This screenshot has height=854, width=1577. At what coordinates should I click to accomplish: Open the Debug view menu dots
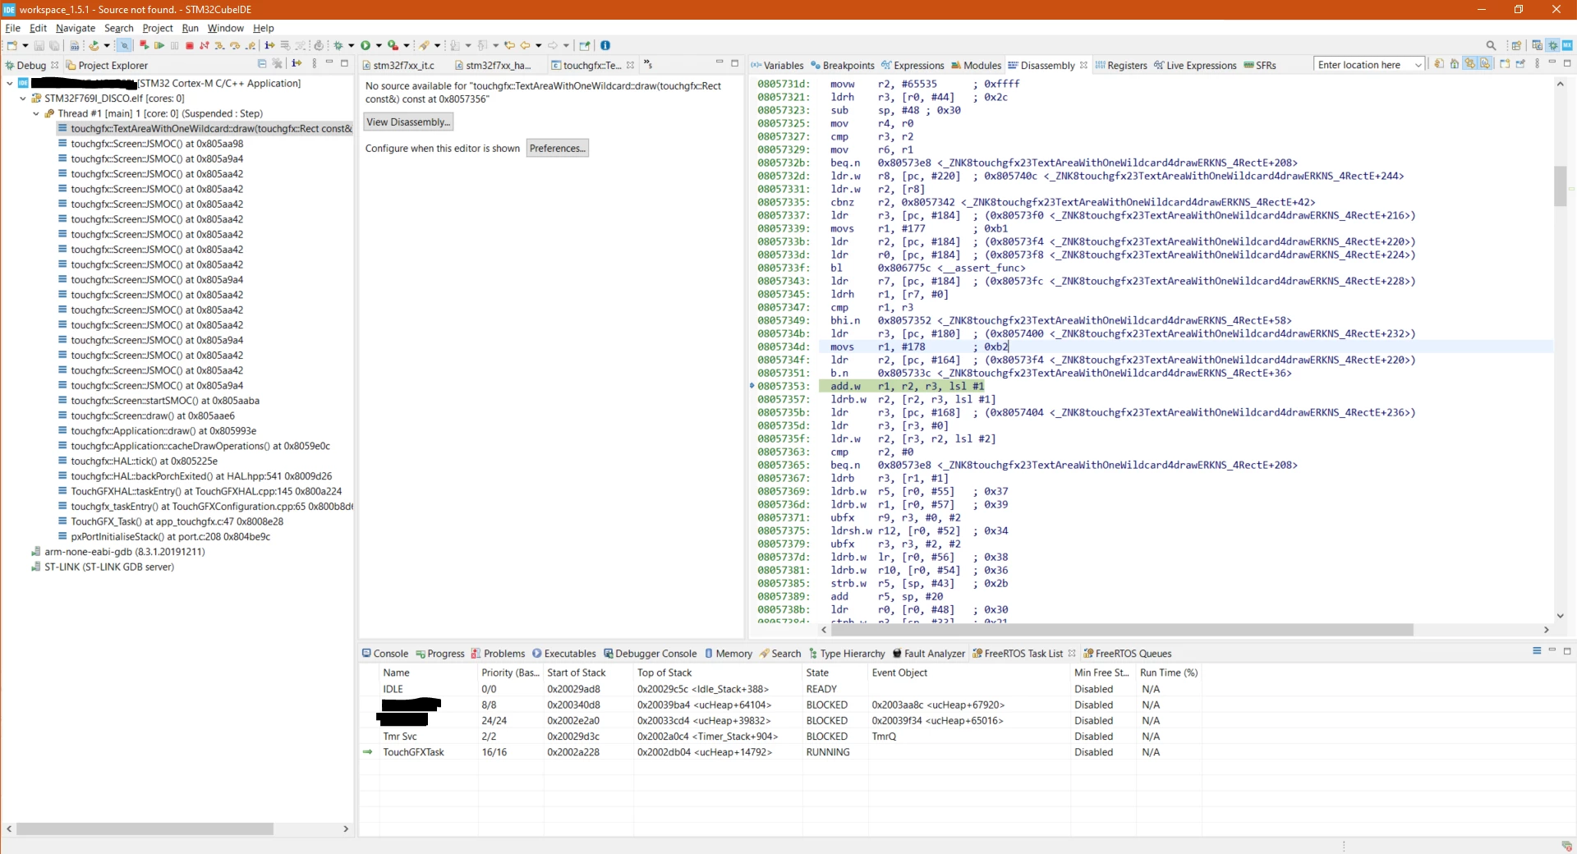(315, 64)
